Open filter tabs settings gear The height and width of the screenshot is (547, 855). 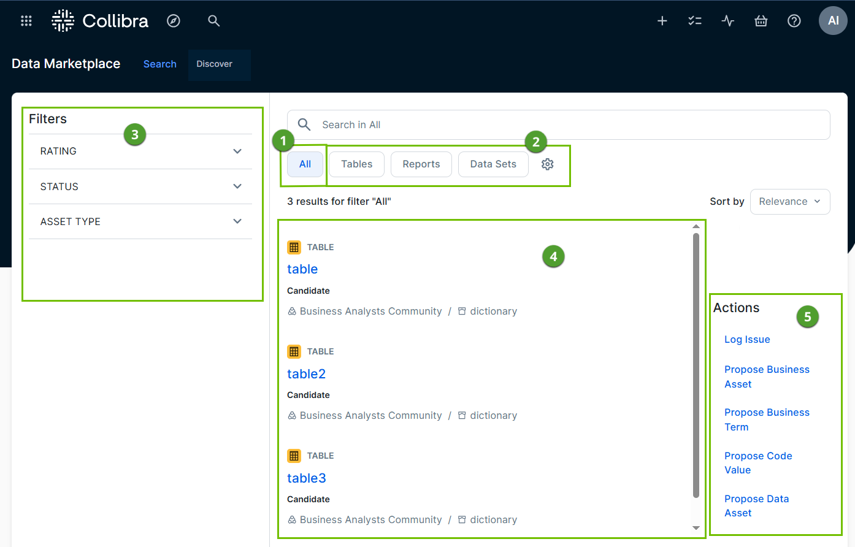click(x=548, y=164)
